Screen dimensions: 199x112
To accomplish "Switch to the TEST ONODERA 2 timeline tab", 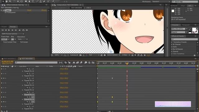I will (x=10, y=59).
